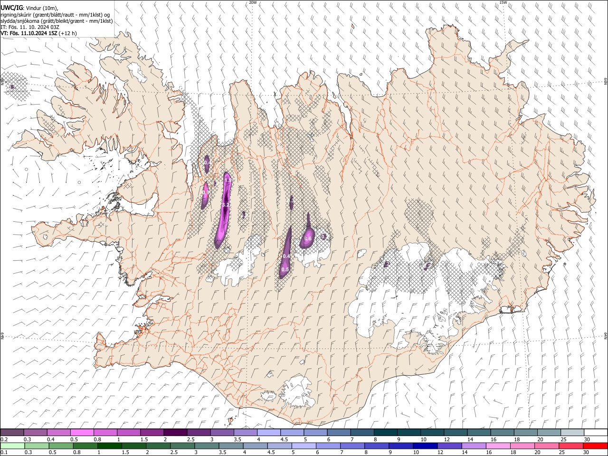608x456 pixels.
Task: Click the 0.2 label on the snow scale
Action: click(4, 439)
